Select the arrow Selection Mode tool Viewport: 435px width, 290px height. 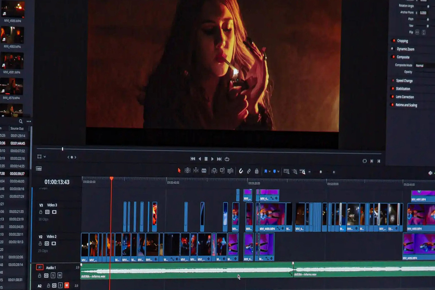(x=179, y=170)
